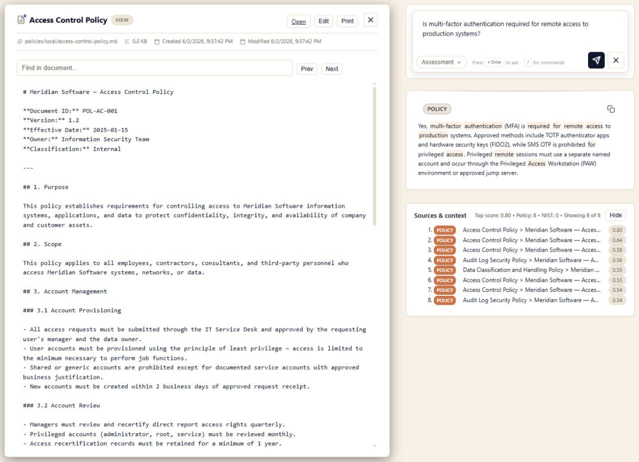639x462 pixels.
Task: Click the highlighted word 'multi-factor' in answer
Action: 446,126
